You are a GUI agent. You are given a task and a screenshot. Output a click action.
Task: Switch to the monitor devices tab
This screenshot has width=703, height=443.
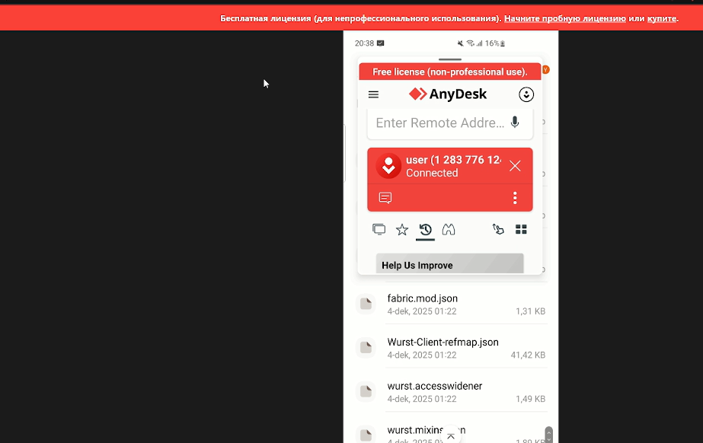(379, 229)
